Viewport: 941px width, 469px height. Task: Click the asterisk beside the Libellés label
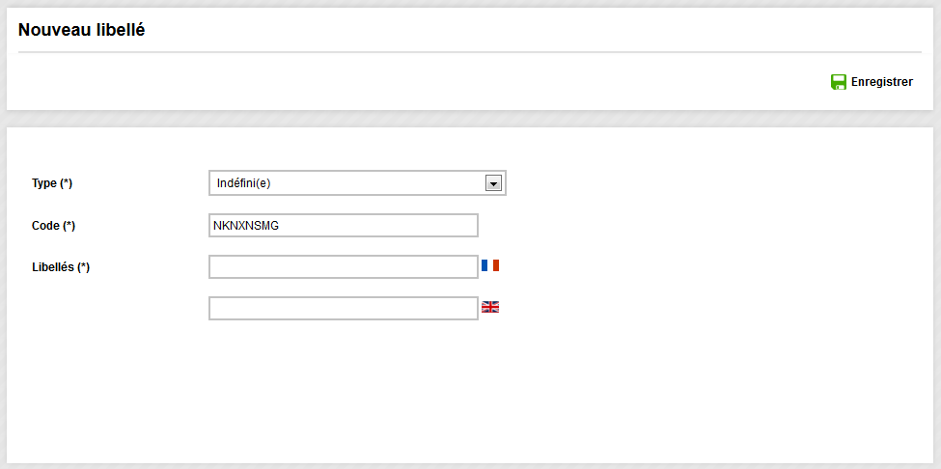(83, 267)
